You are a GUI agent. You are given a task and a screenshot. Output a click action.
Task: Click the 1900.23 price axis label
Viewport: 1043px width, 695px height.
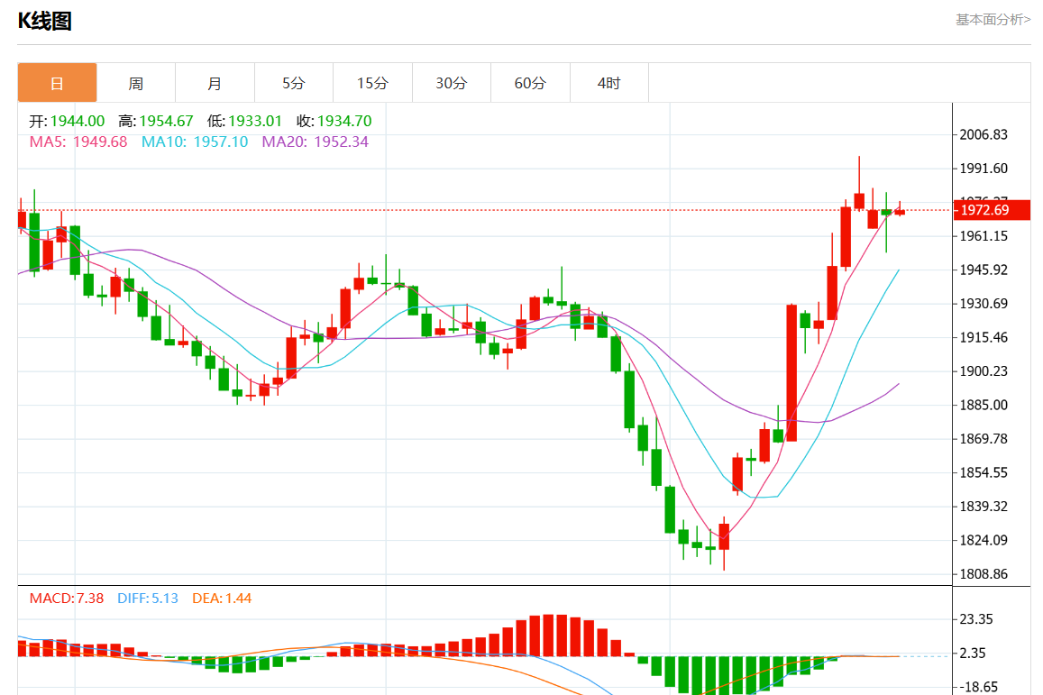coord(984,371)
